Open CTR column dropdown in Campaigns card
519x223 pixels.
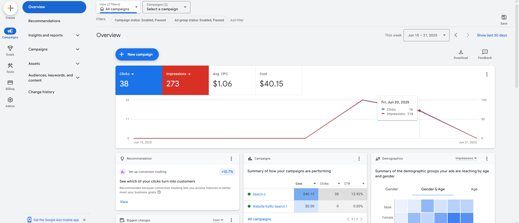click(x=355, y=184)
